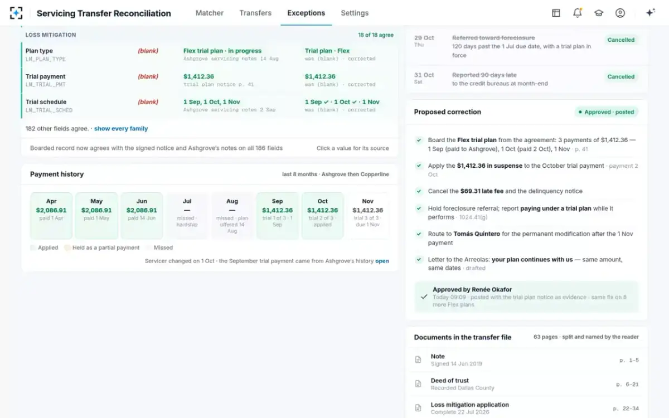669x418 pixels.
Task: Click the document icon for Loss mitigation application
Action: 418,408
